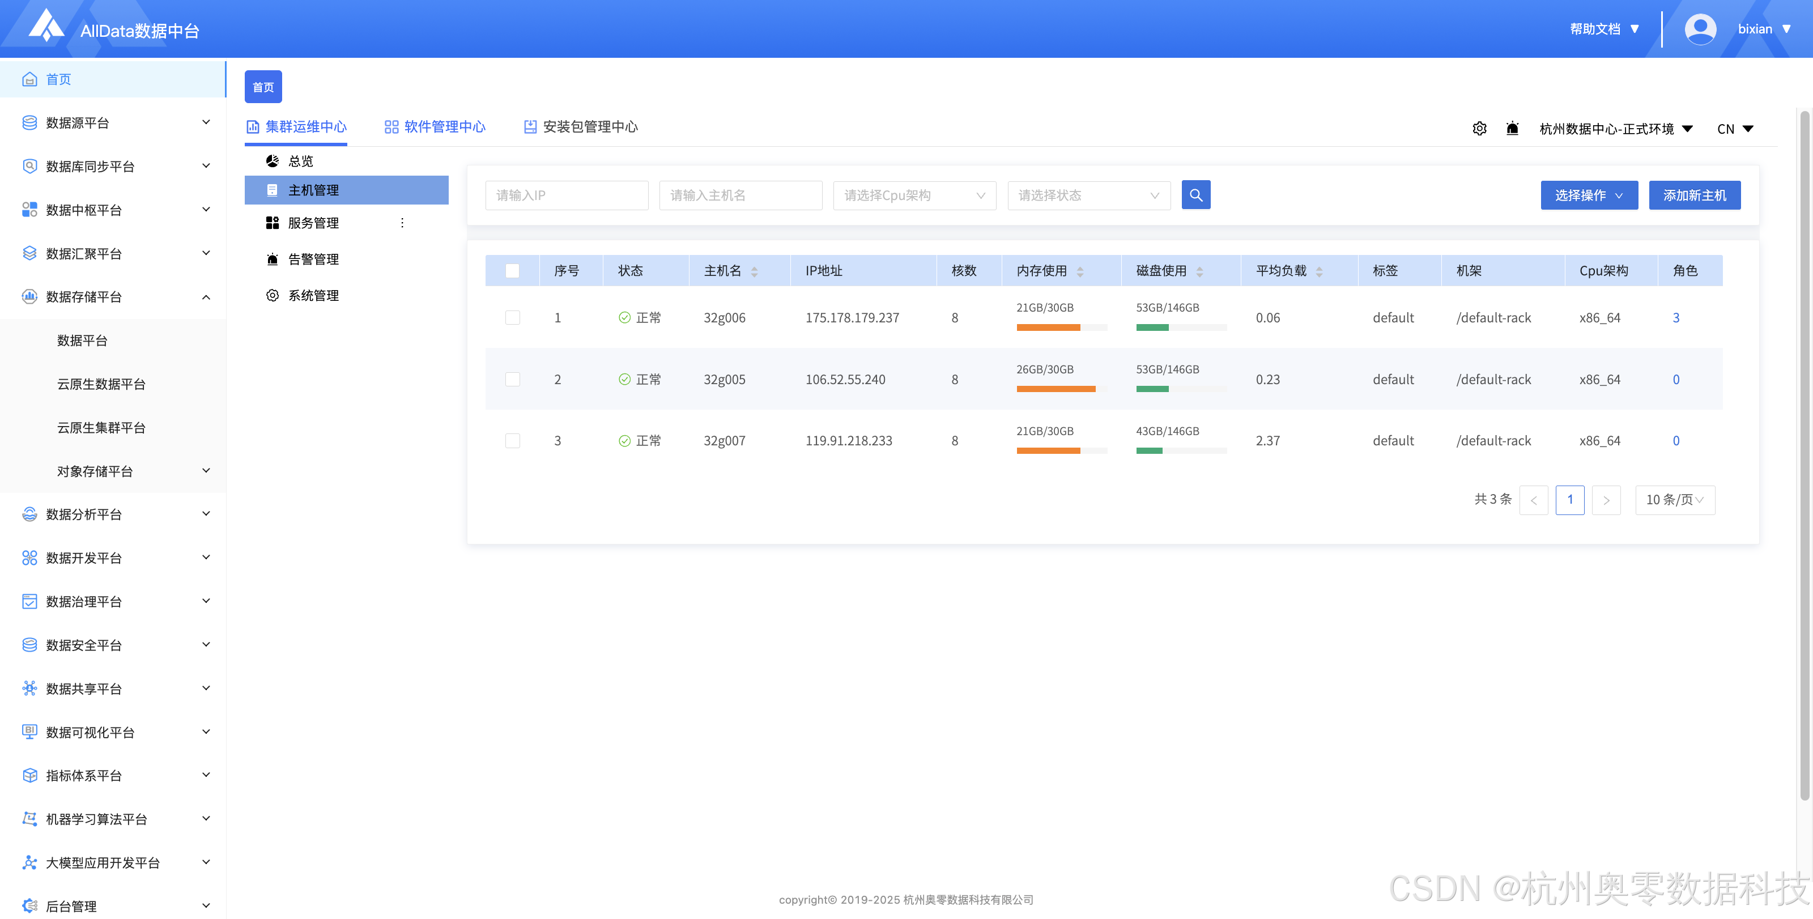This screenshot has width=1813, height=919.
Task: Click the 添加新主机 button
Action: click(x=1694, y=195)
